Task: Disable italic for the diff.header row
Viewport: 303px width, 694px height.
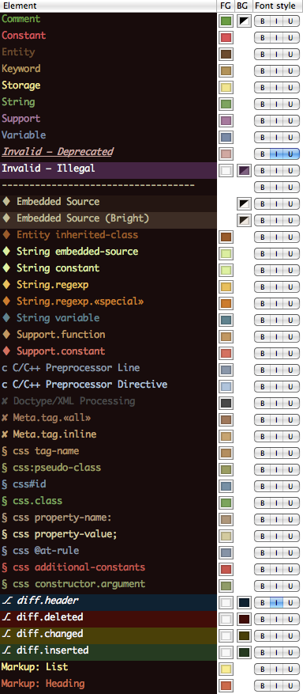Action: [276, 602]
